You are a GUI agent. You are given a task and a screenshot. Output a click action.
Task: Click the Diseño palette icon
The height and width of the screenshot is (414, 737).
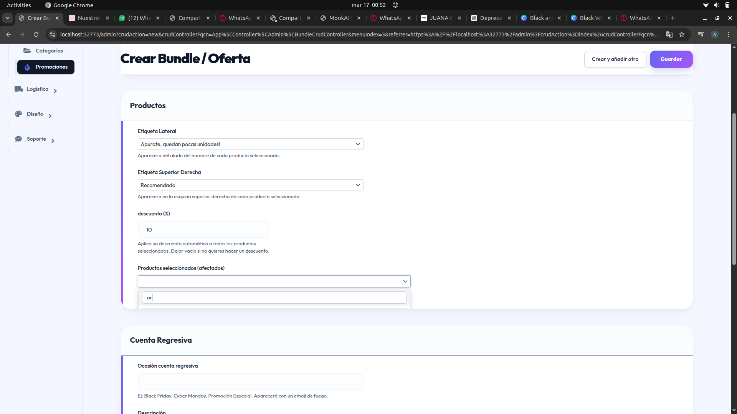click(18, 114)
